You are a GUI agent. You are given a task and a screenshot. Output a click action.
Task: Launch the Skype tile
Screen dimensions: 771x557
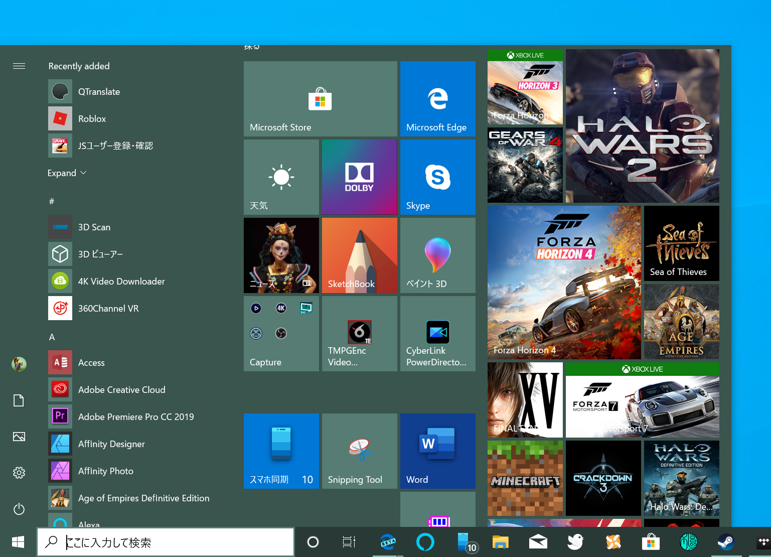tap(438, 177)
